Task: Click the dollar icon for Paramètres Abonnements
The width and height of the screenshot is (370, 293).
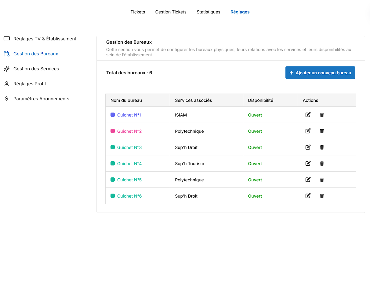Action: point(7,99)
